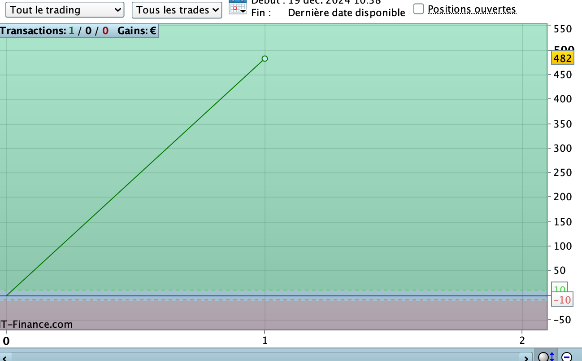
Task: Click the x-axis label 1
Action: (x=265, y=340)
